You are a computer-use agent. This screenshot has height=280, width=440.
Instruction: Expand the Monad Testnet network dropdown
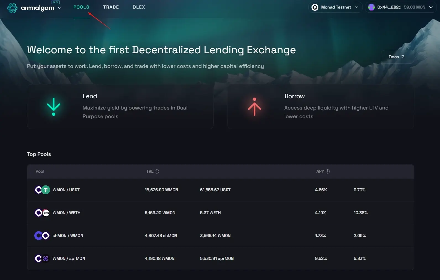(x=335, y=7)
